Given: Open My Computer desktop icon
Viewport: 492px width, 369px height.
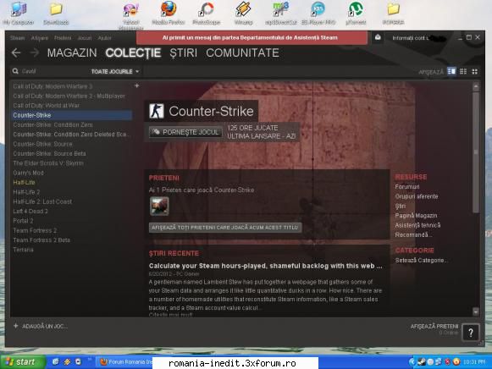Looking at the screenshot, I should (18, 14).
